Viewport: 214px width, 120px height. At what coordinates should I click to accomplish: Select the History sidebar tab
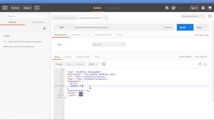[13, 22]
